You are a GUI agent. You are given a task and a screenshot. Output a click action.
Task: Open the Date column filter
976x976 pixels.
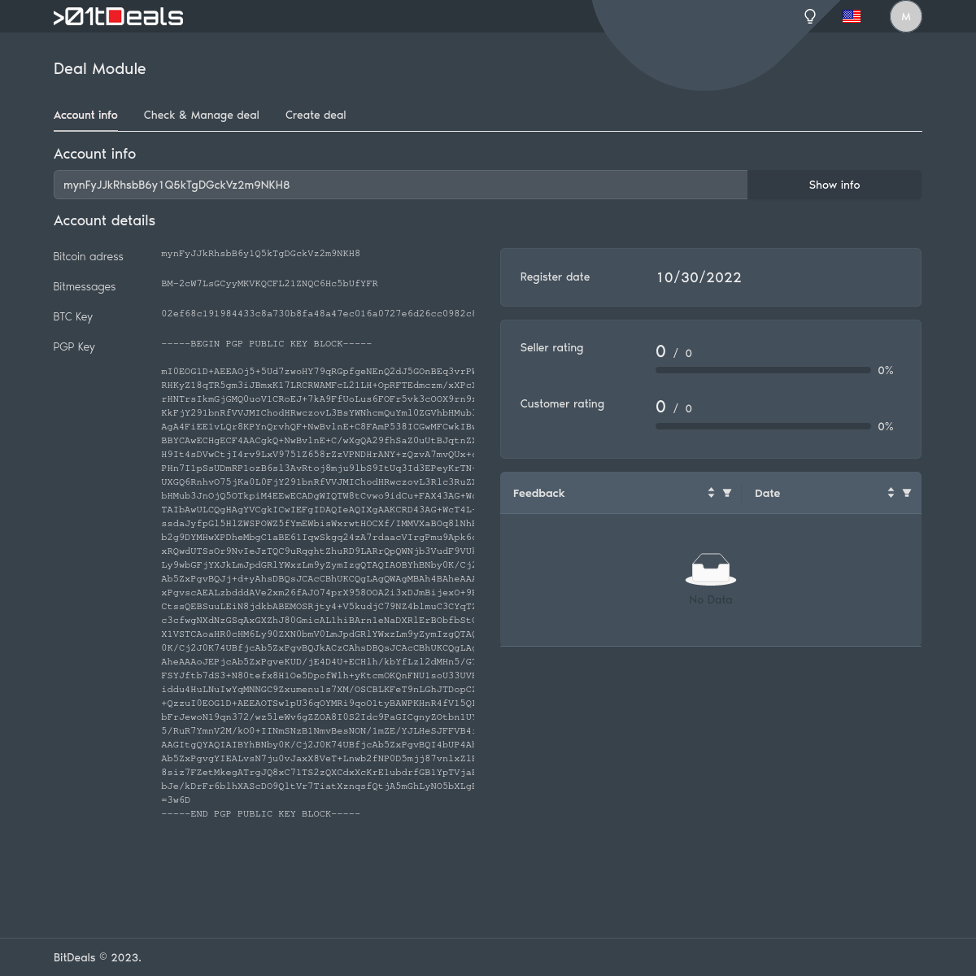[x=907, y=493]
